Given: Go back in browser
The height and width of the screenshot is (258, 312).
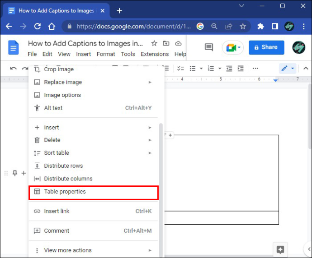Looking at the screenshot, I should click(x=9, y=26).
